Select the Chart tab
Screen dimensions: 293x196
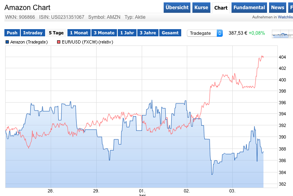pyautogui.click(x=221, y=8)
